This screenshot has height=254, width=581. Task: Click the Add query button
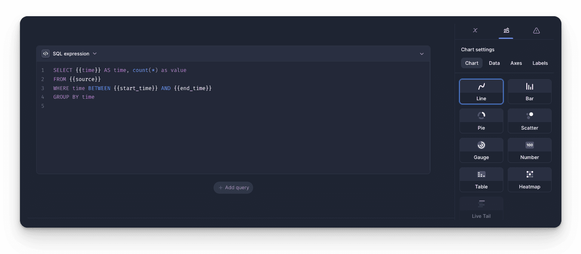(233, 187)
